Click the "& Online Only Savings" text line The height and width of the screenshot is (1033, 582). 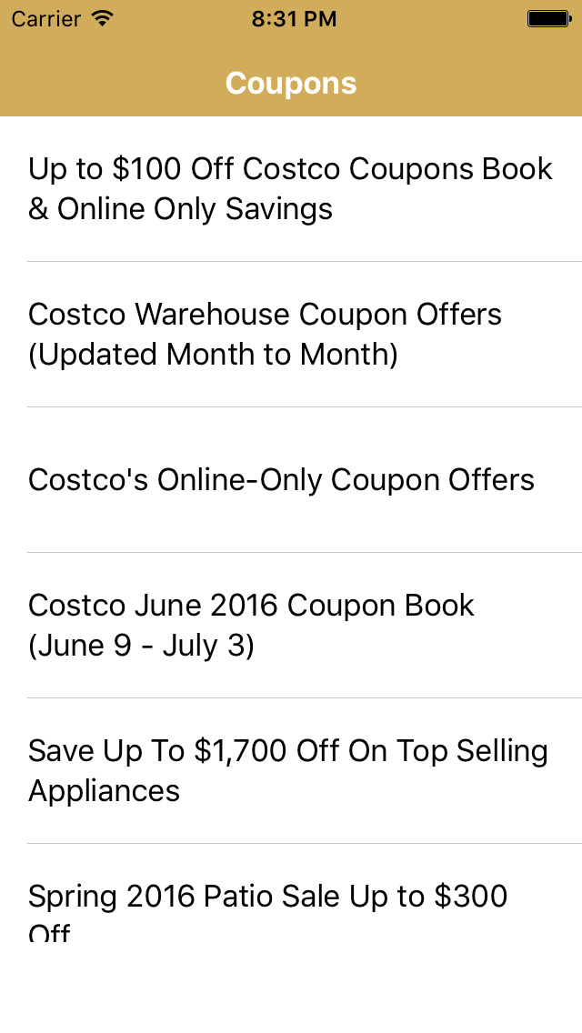pos(180,210)
